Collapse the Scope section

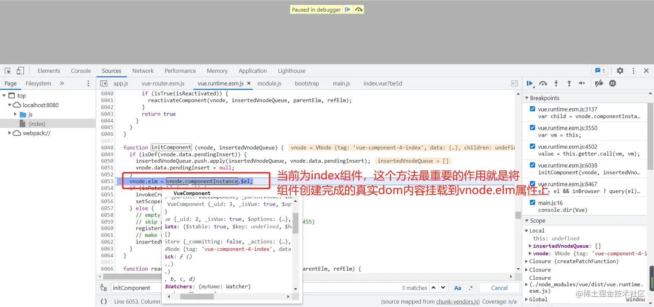[527, 221]
